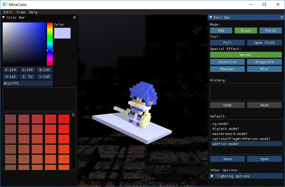285x187 pixels.
Task: Pick the brightest red swatch in top palette row
Action: click(64, 119)
